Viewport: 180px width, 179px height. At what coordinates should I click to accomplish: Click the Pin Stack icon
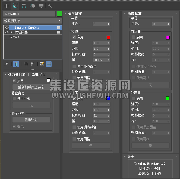click(7, 64)
